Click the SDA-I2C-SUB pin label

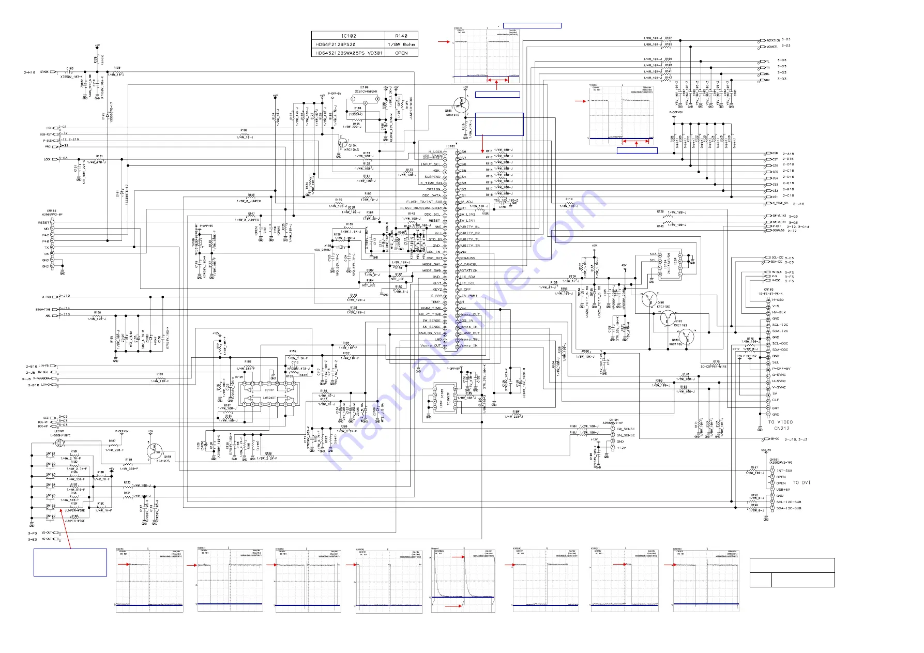click(789, 508)
